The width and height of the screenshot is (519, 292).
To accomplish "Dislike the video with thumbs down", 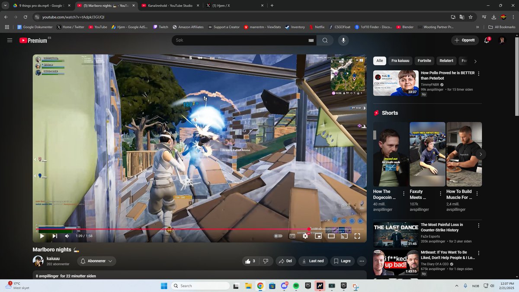I will [x=266, y=261].
